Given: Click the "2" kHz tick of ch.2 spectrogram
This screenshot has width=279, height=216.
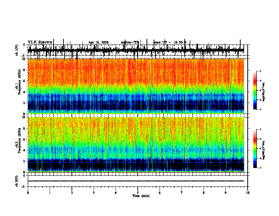Looking at the screenshot, I should (x=25, y=161).
